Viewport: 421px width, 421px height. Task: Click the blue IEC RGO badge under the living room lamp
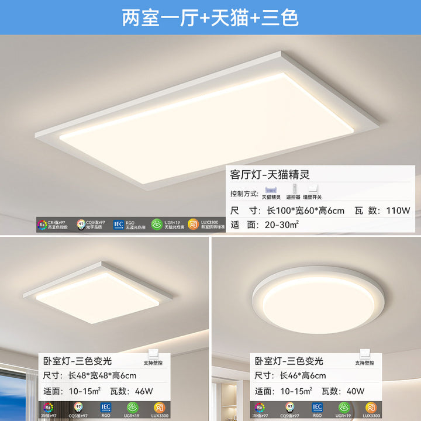click(118, 225)
